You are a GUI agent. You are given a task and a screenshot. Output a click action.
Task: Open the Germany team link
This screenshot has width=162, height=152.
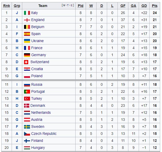39,55
